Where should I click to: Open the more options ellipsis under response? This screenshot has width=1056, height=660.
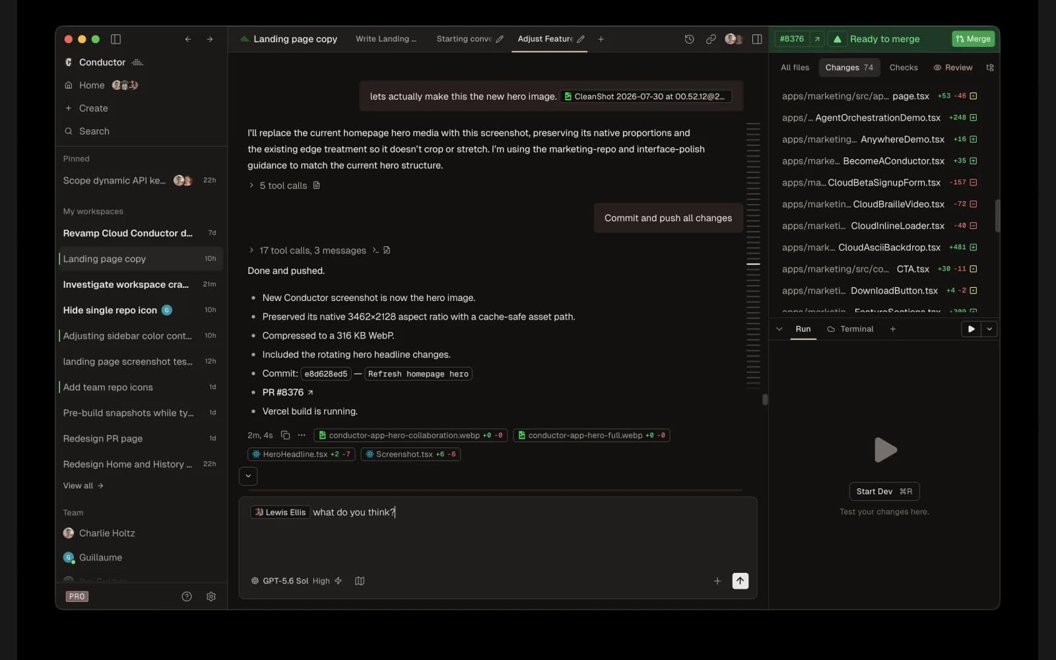[x=302, y=435]
